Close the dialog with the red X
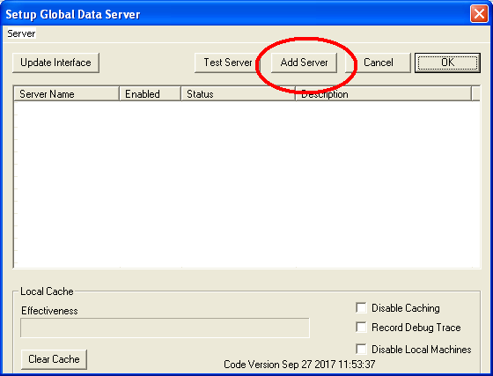Image resolution: width=493 pixels, height=376 pixels. click(479, 14)
